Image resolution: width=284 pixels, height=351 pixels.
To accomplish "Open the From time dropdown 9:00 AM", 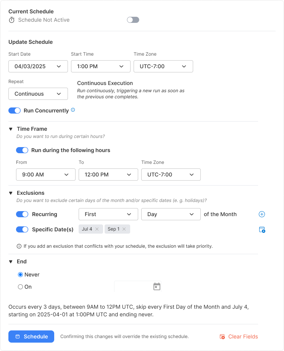I will (46, 175).
